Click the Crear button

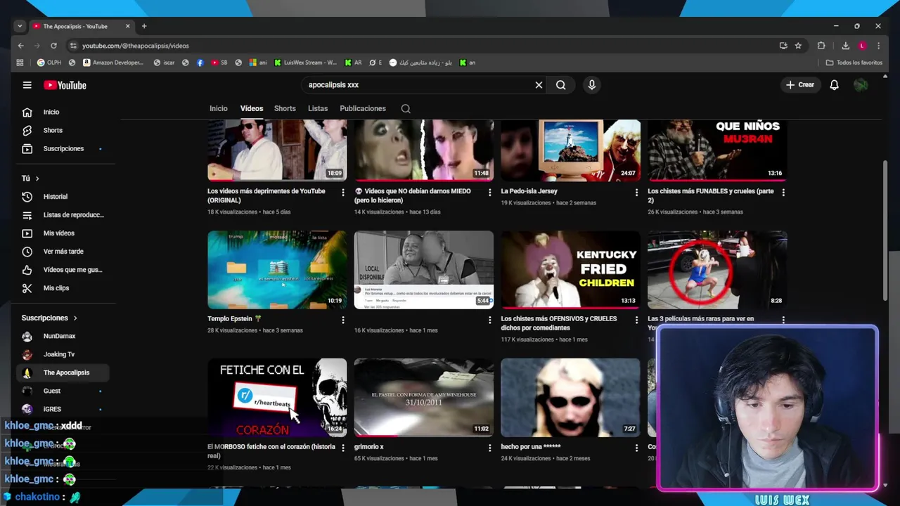[x=800, y=85]
